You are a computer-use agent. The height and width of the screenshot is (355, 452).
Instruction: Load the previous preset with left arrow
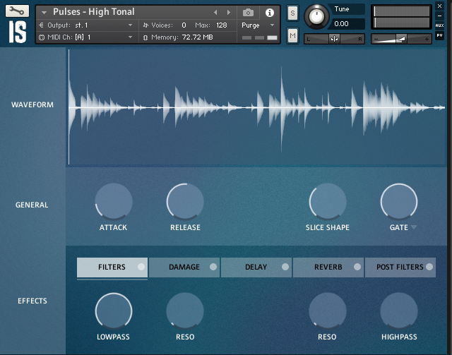215,13
